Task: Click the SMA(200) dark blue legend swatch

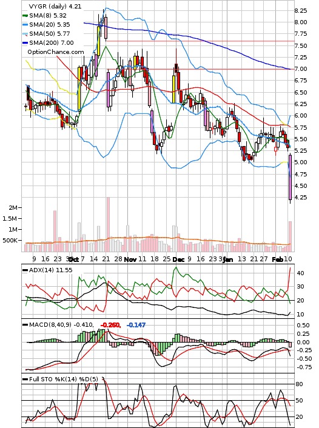Action: coord(25,43)
